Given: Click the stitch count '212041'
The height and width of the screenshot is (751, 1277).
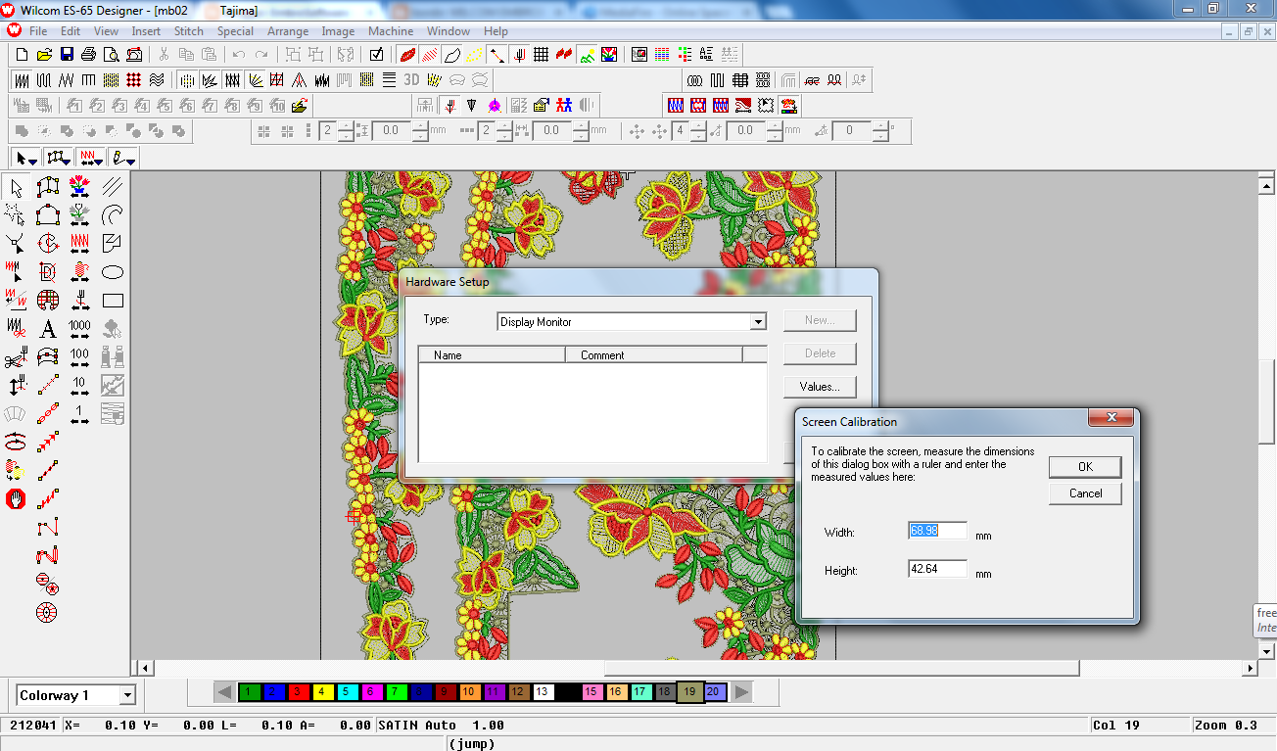Looking at the screenshot, I should coord(32,726).
